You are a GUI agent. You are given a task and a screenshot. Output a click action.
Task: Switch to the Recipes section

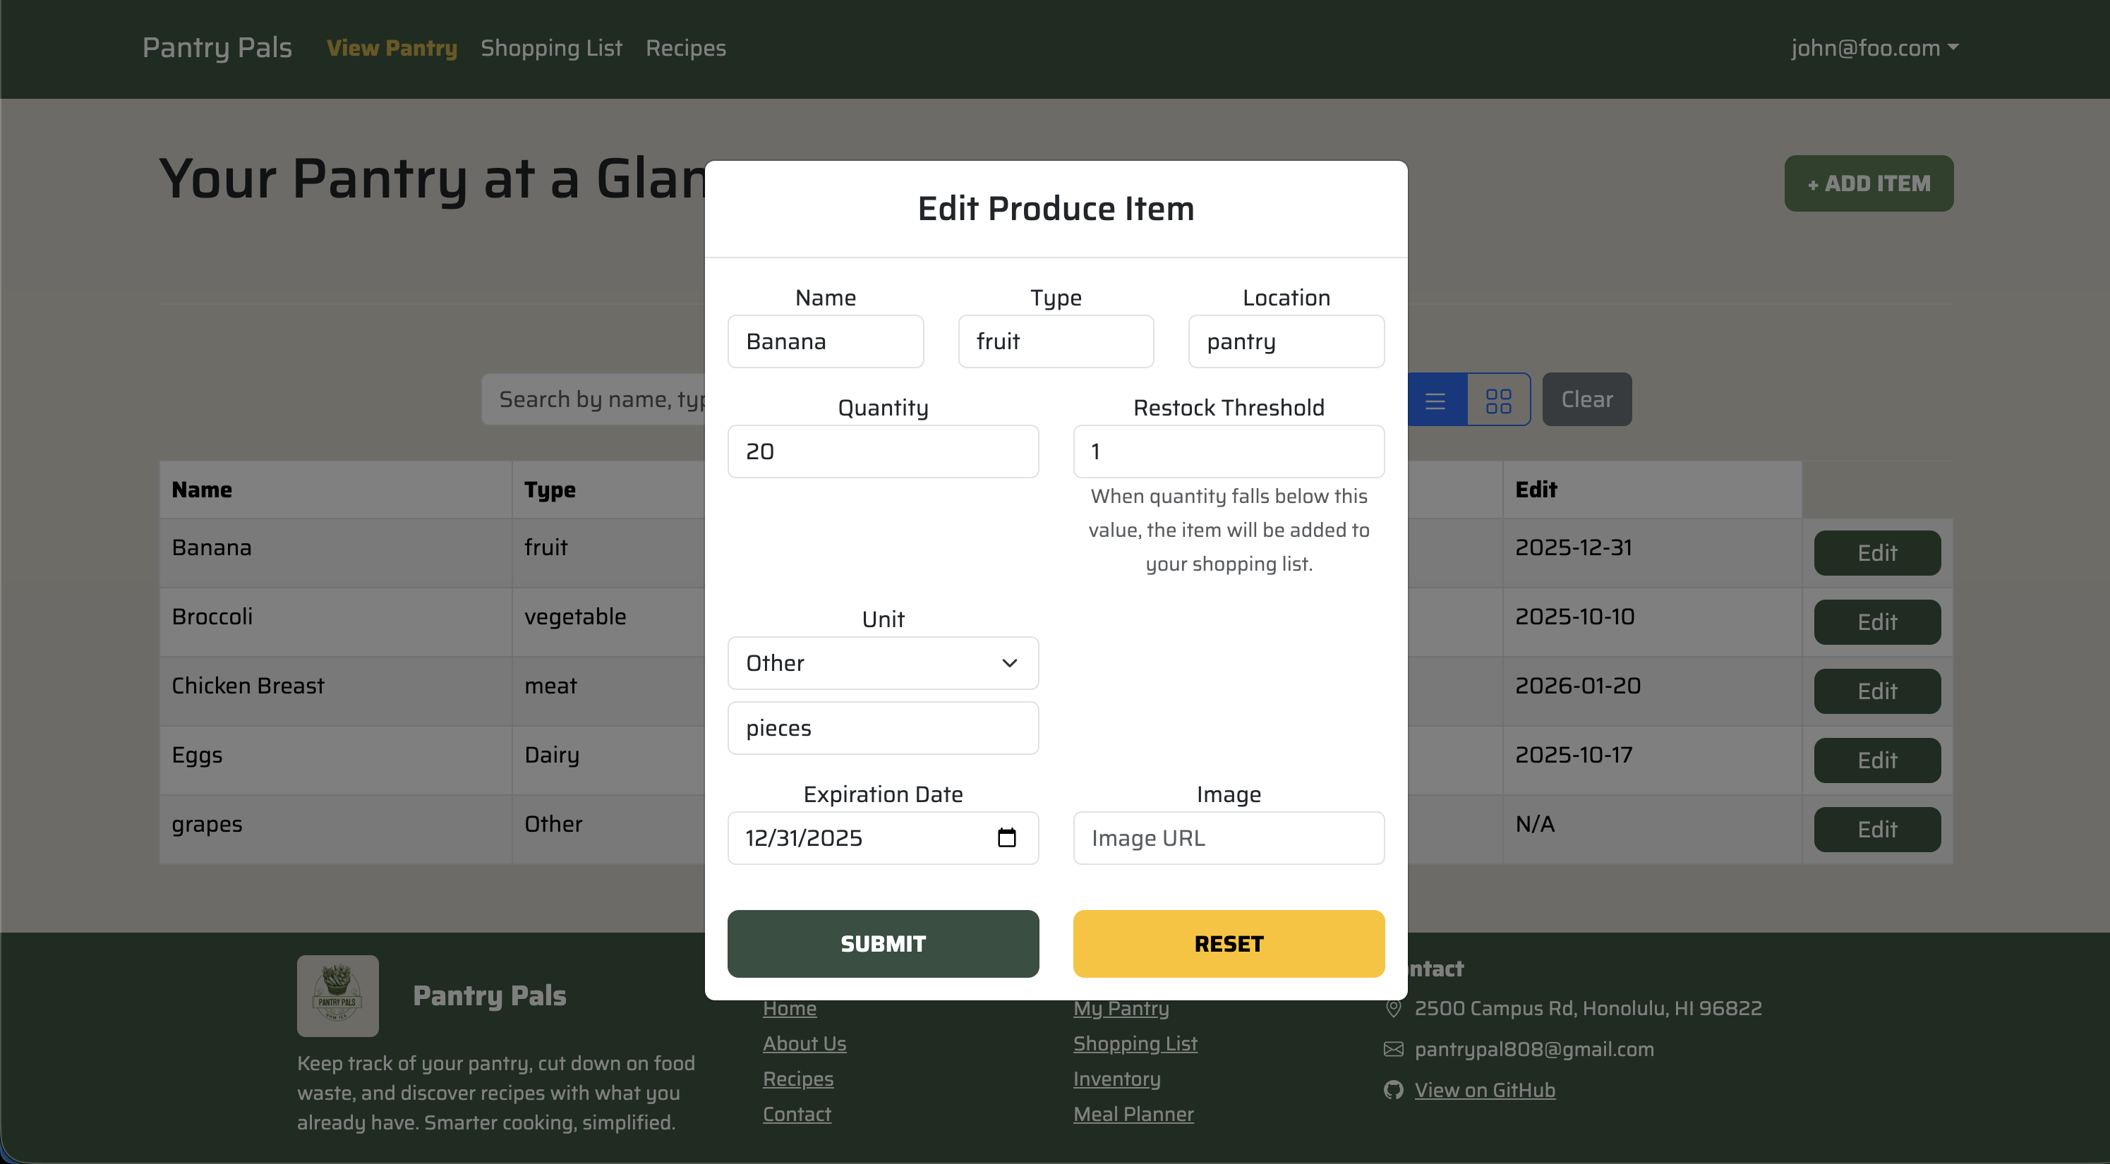click(686, 47)
